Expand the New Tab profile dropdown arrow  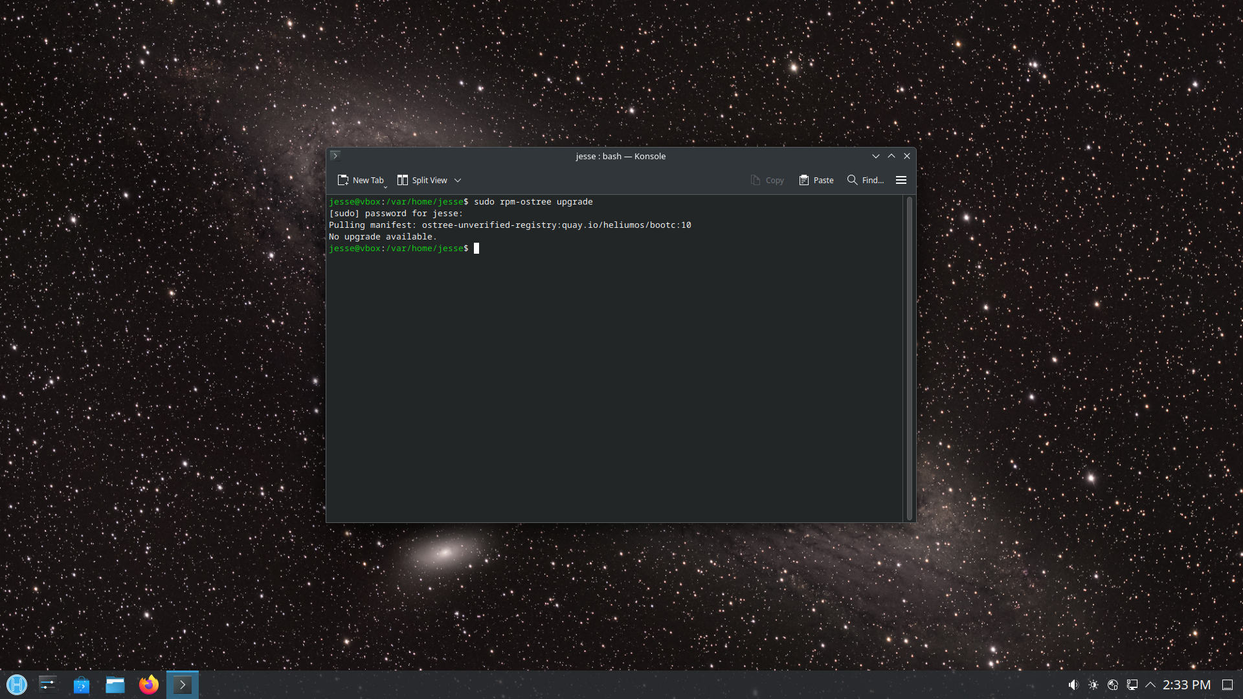point(385,187)
